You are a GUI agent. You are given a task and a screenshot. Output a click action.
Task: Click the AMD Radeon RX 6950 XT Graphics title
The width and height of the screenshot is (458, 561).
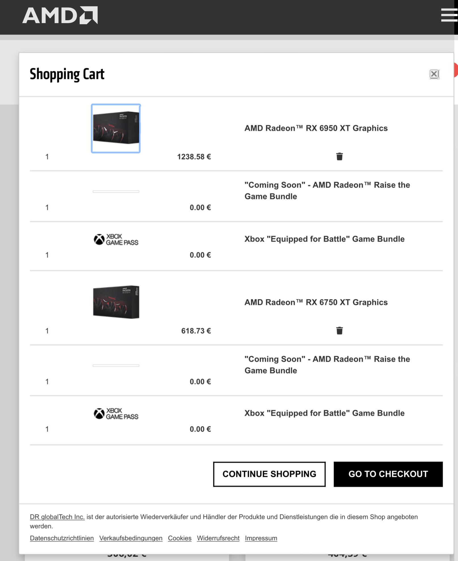(316, 128)
